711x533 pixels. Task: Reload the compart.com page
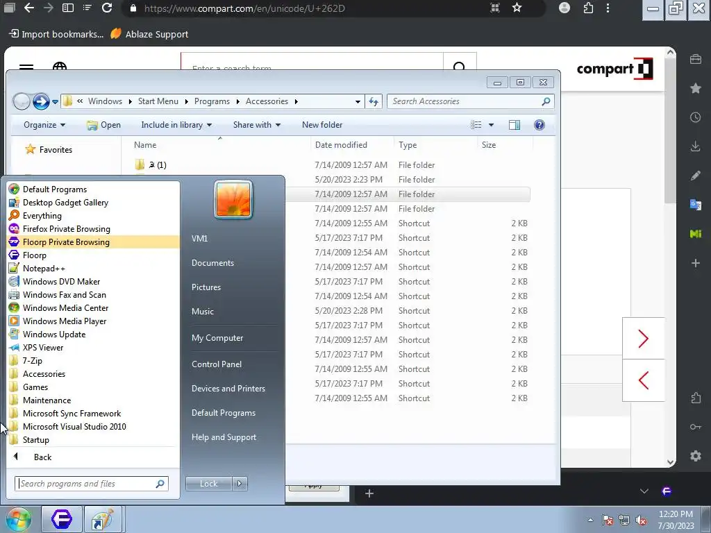click(x=107, y=8)
